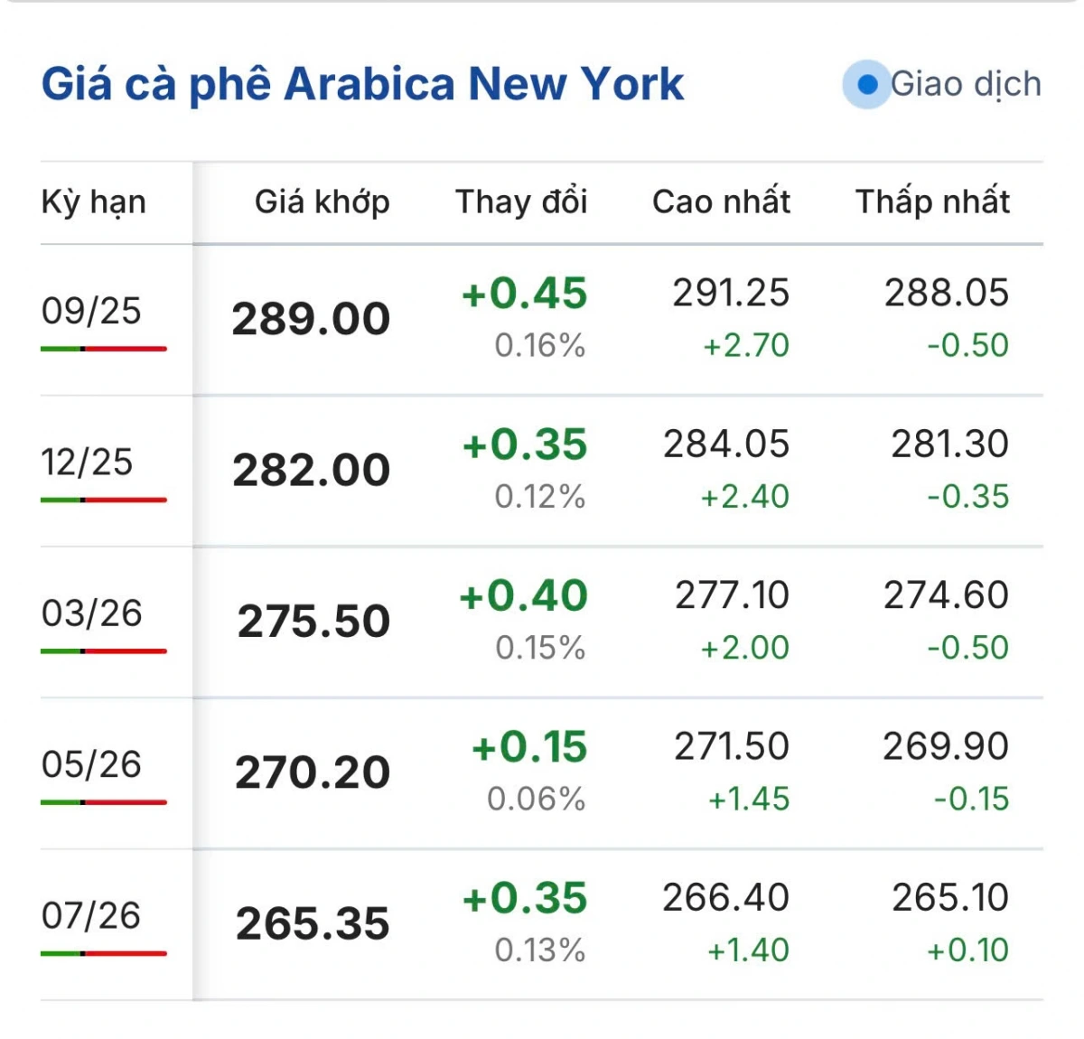The width and height of the screenshot is (1084, 1039).
Task: Sort by the Kỳ hạn column header
Action: 93,201
